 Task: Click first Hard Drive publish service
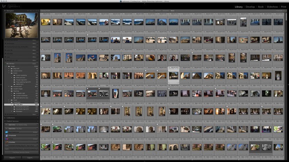[21, 125]
